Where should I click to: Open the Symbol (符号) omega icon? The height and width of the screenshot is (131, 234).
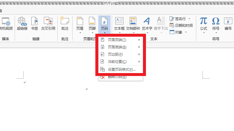(216, 23)
